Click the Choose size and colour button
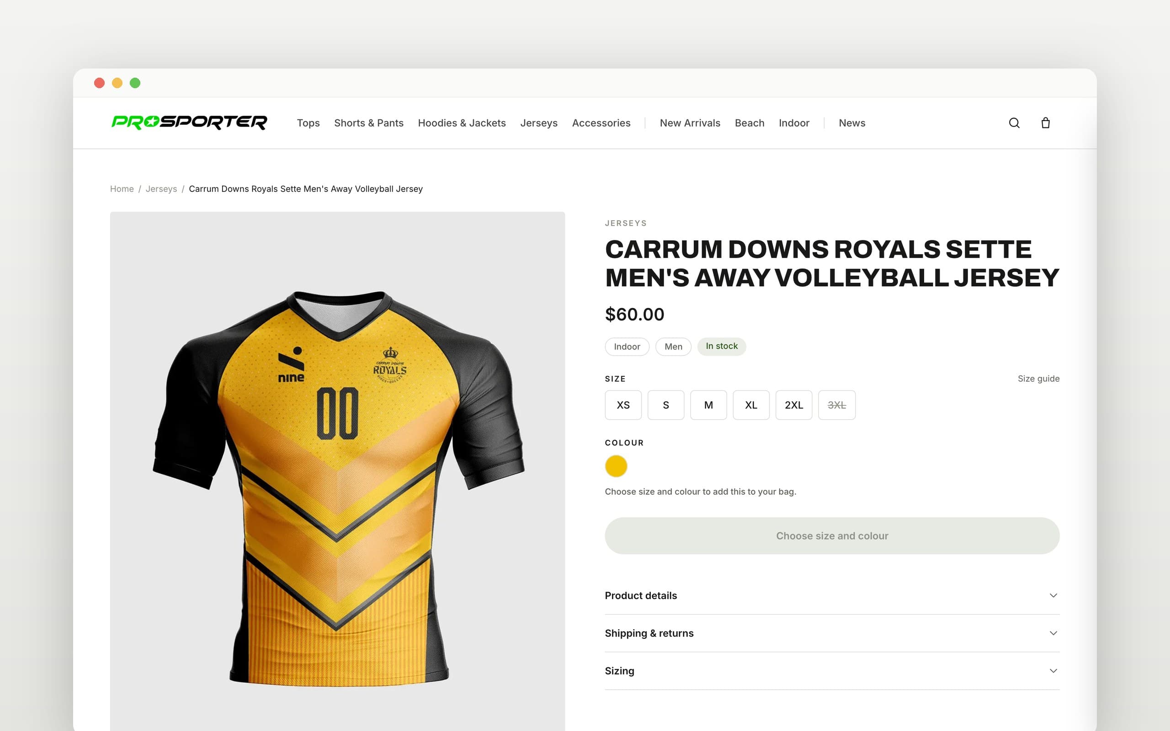 click(x=832, y=535)
